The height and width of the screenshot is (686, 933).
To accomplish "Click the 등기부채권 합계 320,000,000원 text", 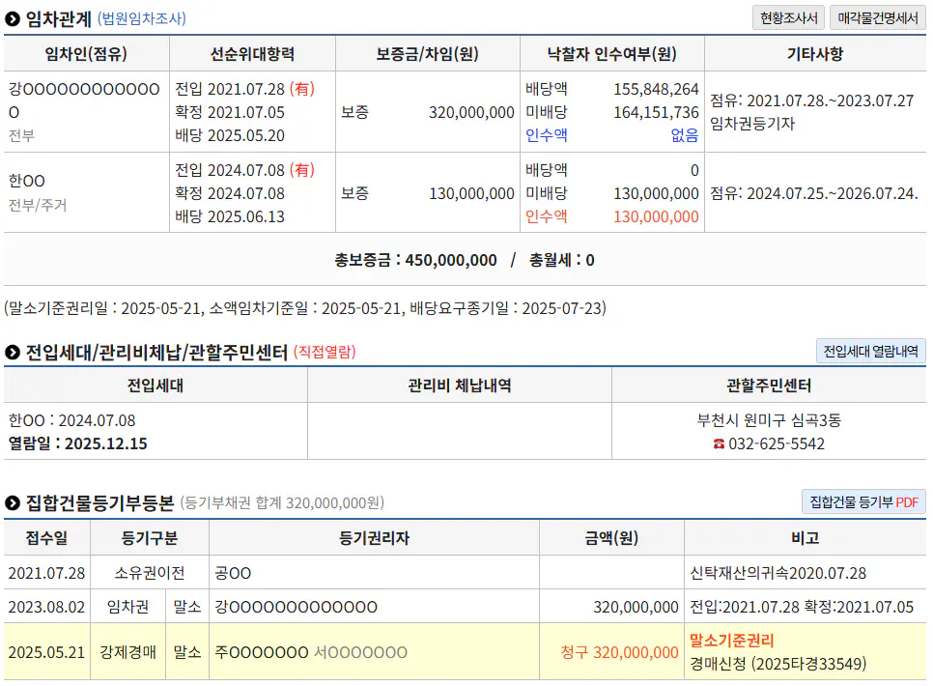I will (x=282, y=503).
